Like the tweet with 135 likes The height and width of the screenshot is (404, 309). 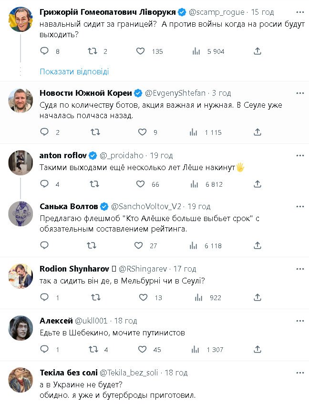tap(141, 51)
